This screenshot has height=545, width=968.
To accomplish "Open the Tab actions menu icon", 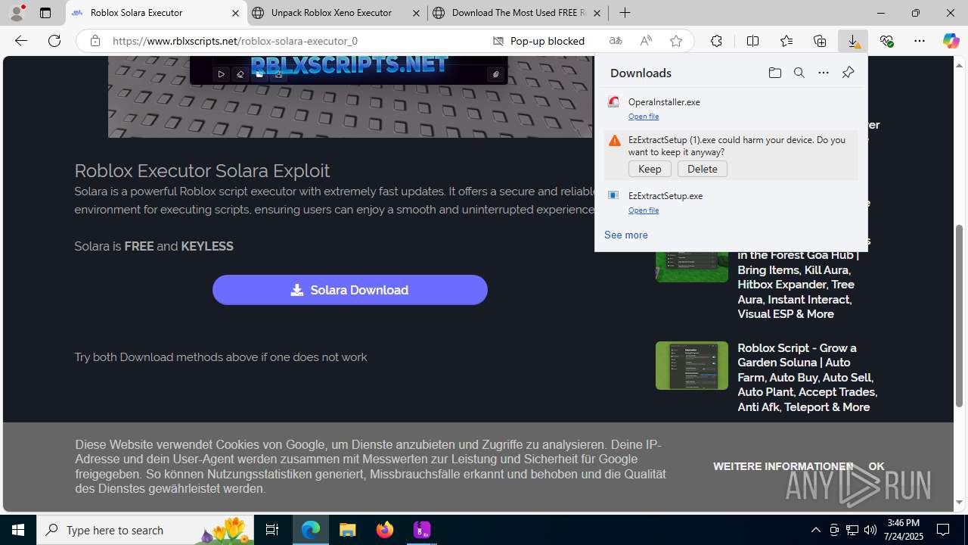I will pos(45,13).
